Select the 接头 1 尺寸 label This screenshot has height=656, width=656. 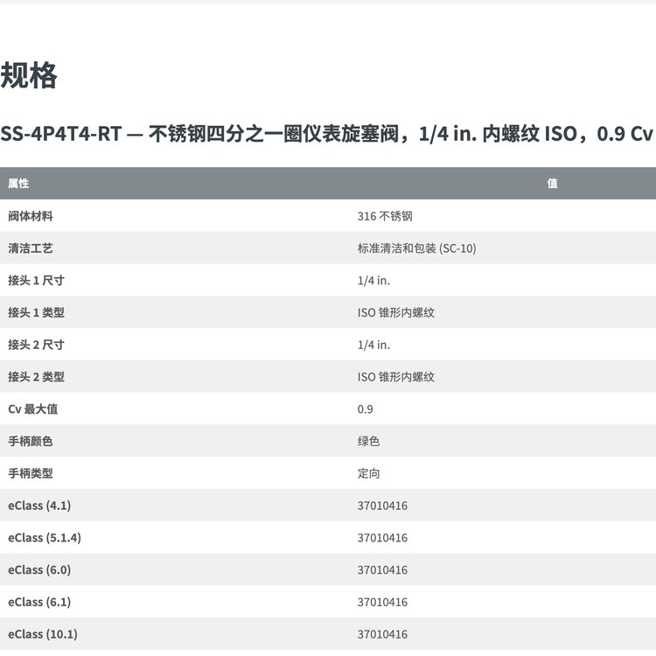(36, 281)
